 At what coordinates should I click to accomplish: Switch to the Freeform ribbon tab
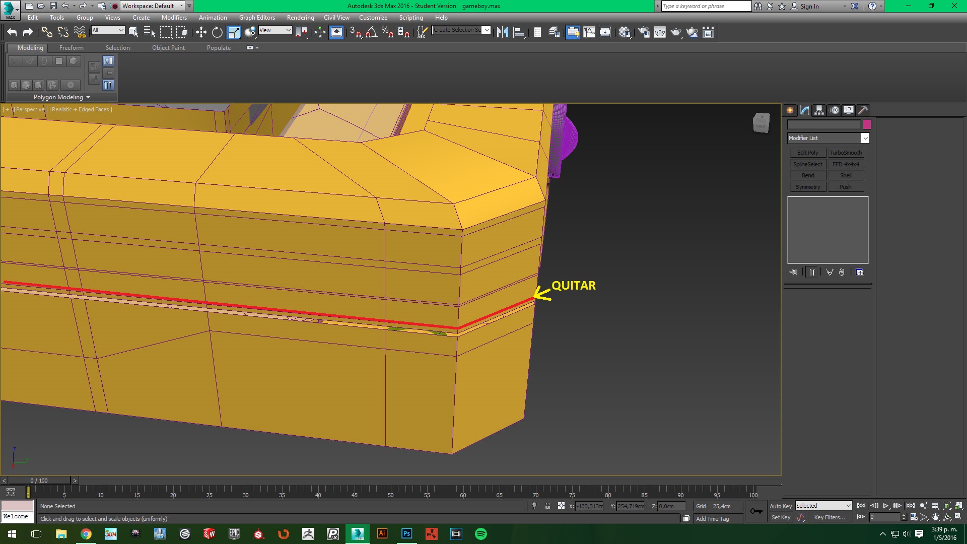[x=71, y=48]
